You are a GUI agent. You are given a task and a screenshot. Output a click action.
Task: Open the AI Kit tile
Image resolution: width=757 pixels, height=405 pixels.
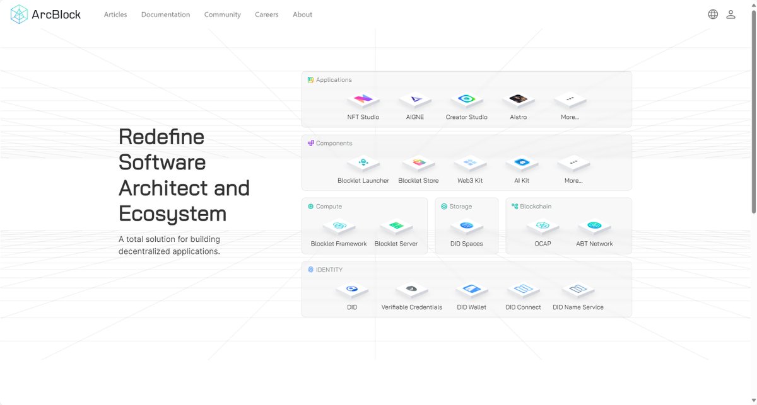click(x=522, y=169)
